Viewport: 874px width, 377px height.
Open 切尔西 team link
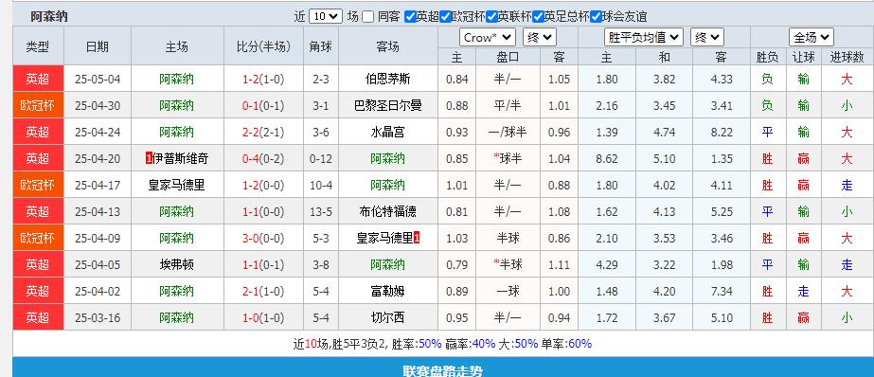click(x=388, y=318)
